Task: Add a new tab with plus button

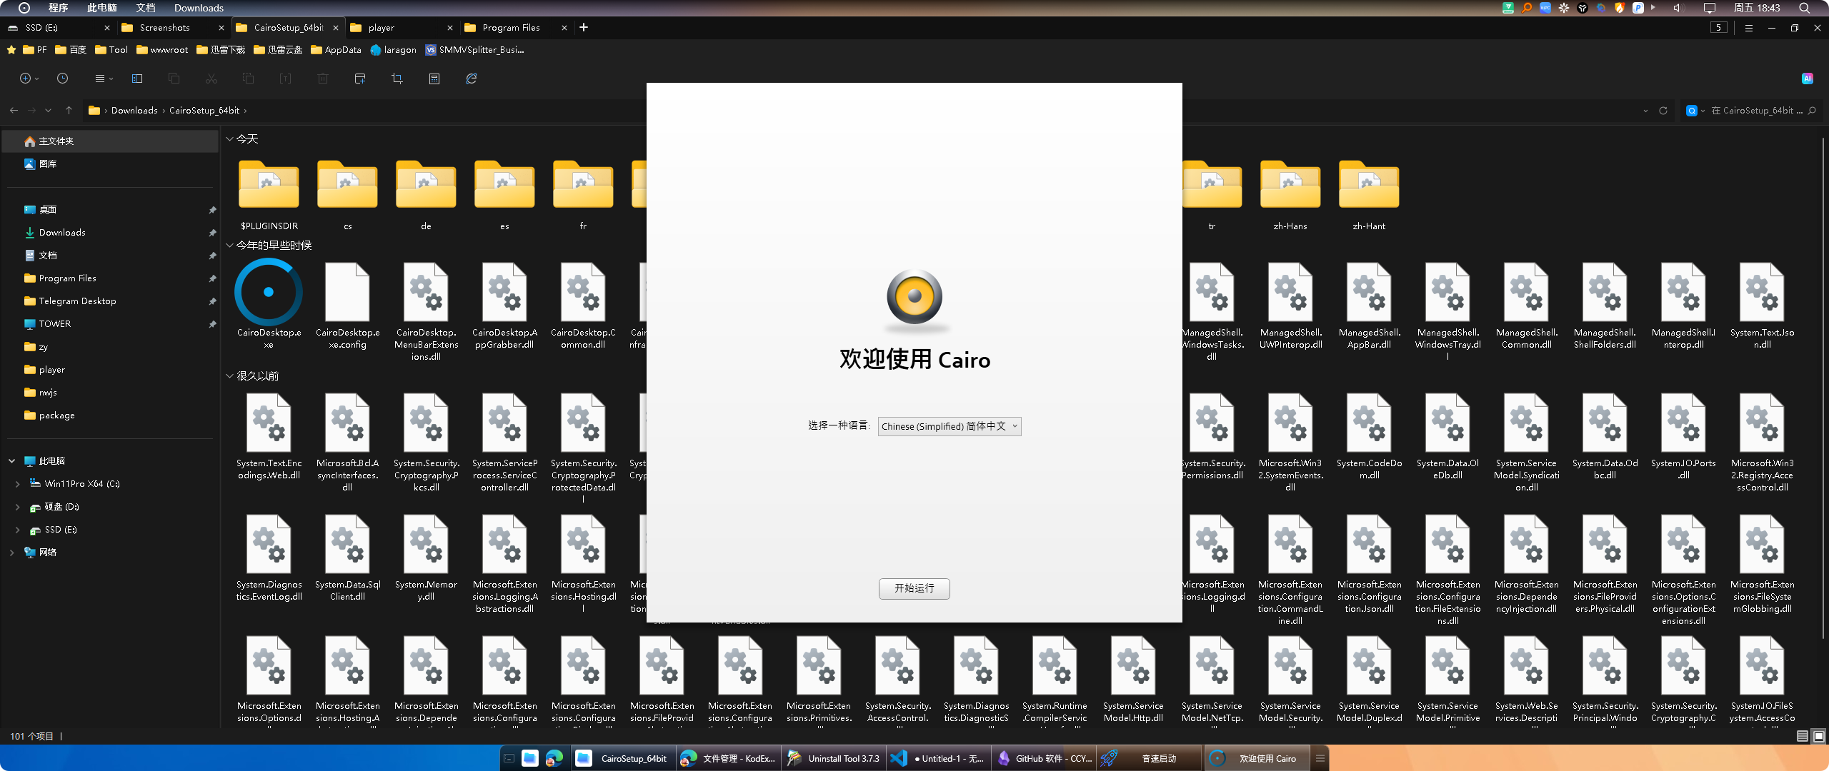Action: 584,27
